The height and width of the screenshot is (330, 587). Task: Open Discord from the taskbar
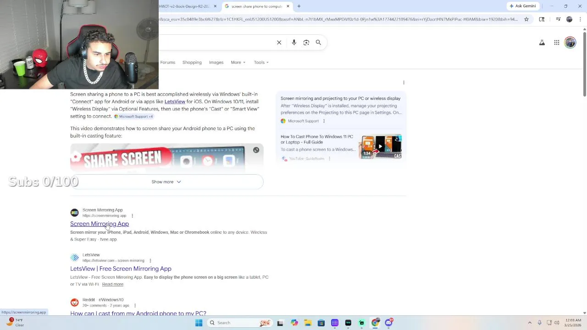[x=389, y=323]
